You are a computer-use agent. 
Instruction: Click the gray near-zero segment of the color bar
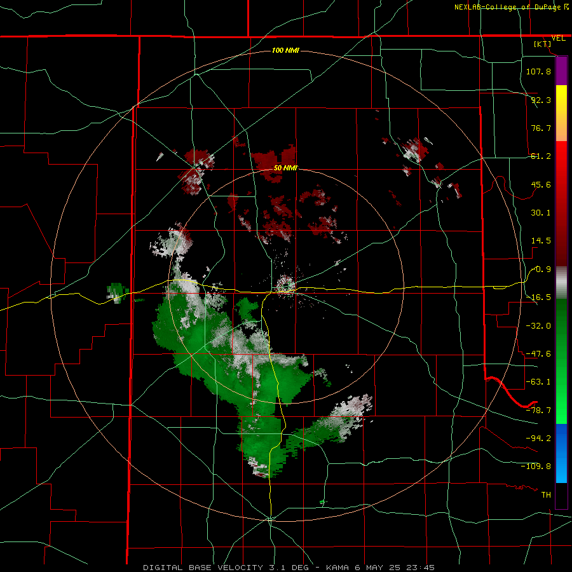click(x=561, y=283)
